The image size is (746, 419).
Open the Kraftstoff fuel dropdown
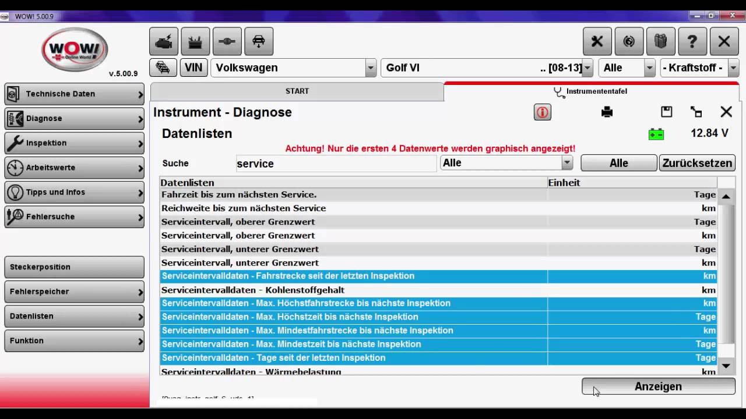[733, 68]
